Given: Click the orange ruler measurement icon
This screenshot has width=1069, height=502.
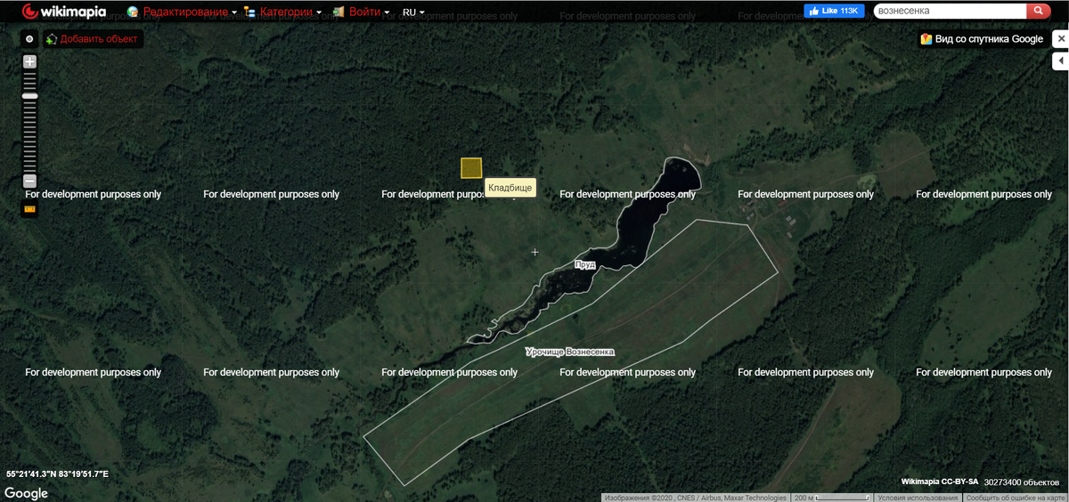Looking at the screenshot, I should pos(29,209).
